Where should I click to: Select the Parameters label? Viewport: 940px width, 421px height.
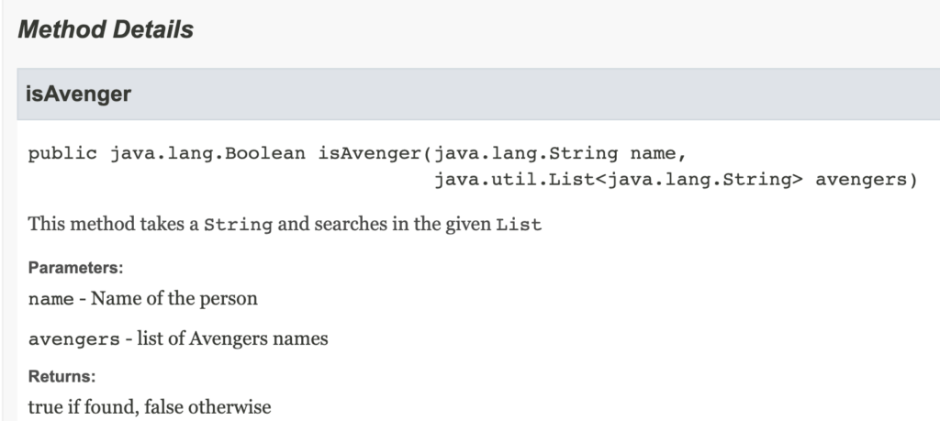click(75, 268)
